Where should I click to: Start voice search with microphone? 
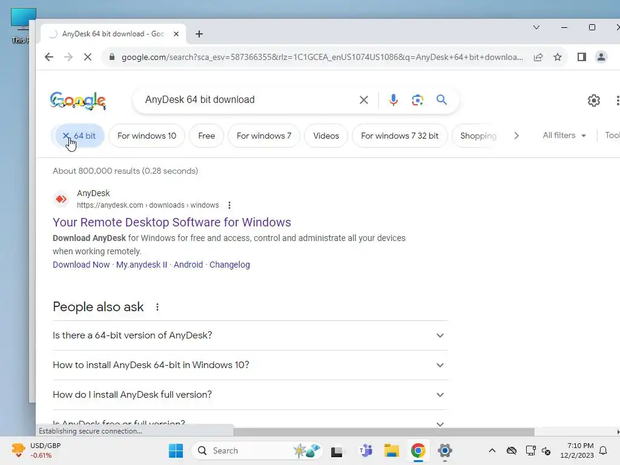click(394, 100)
